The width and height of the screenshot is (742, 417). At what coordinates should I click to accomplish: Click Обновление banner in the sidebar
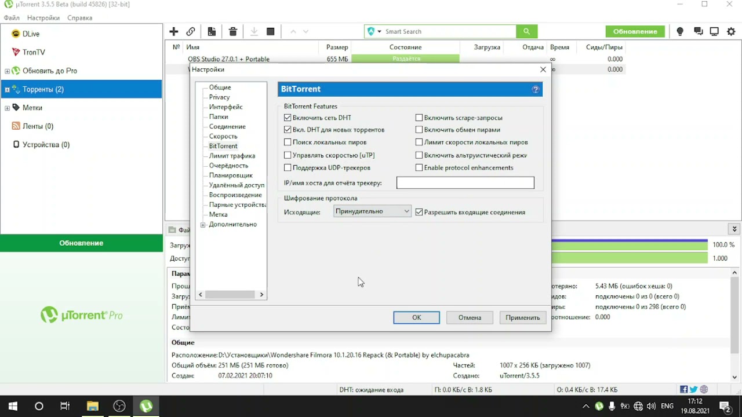(81, 243)
